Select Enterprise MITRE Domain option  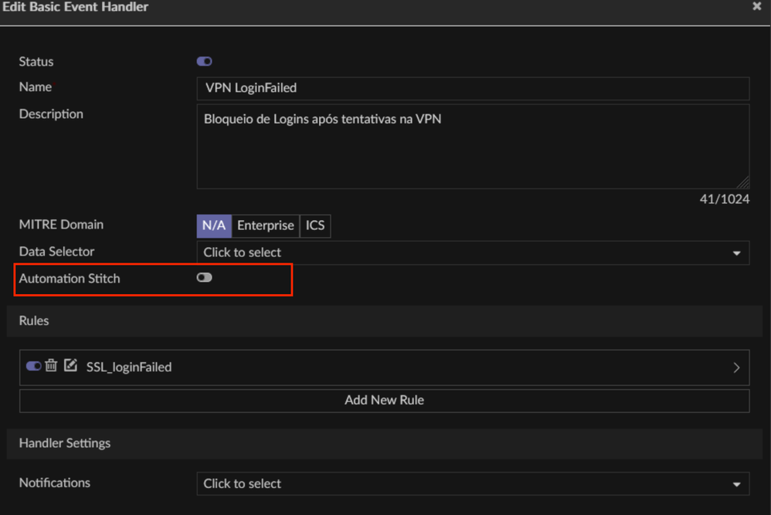tap(265, 225)
